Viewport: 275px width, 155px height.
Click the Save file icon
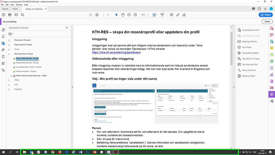click(4, 15)
